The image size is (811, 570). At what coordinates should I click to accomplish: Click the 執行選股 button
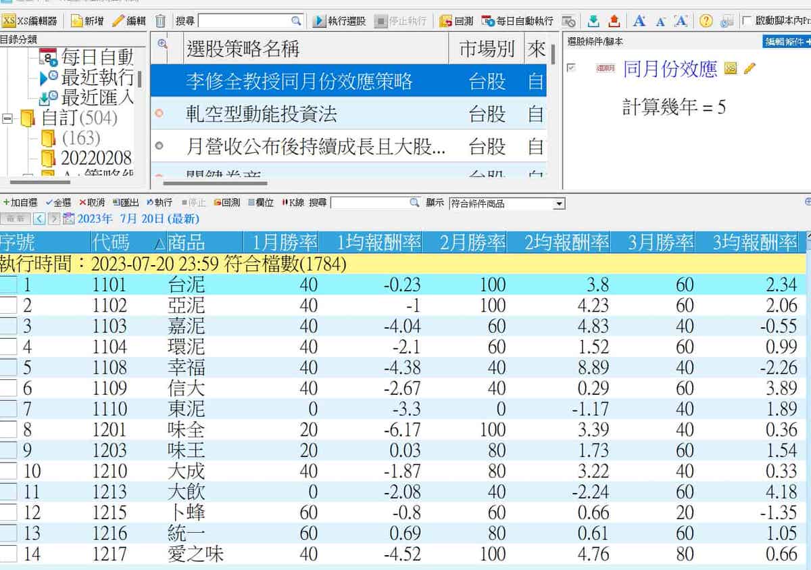click(x=339, y=21)
